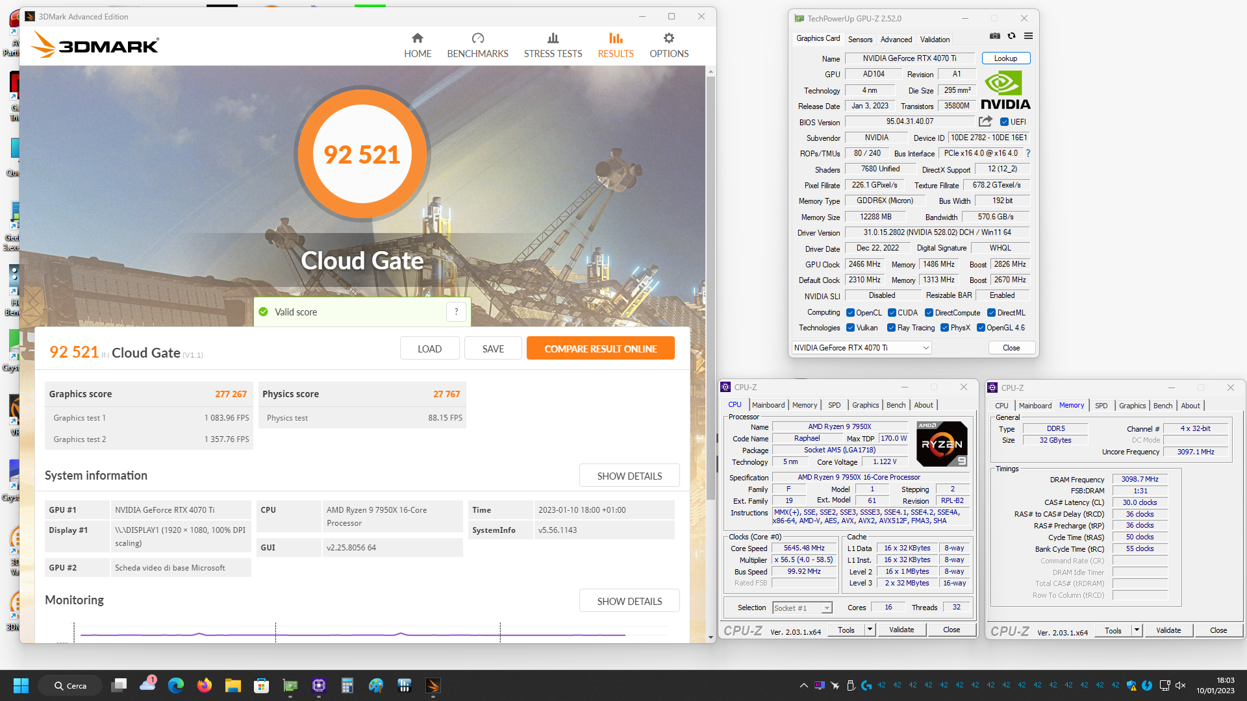Click the Windows Security warning tray icon
1247x701 pixels.
coord(1131,685)
